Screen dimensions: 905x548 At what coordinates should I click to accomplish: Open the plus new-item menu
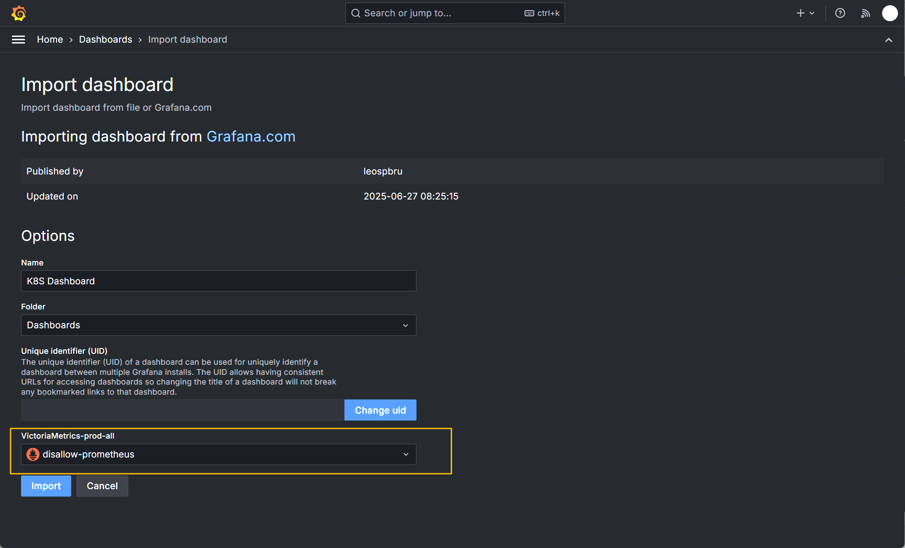(x=805, y=13)
